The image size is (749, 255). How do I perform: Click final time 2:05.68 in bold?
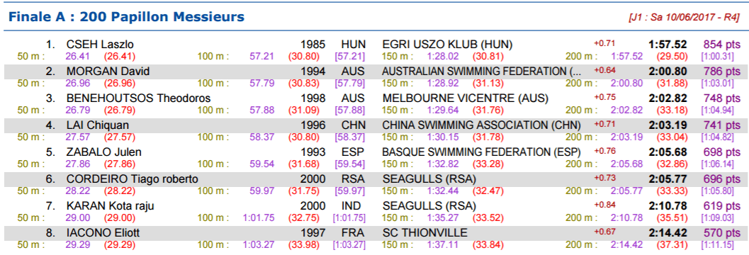[668, 152]
